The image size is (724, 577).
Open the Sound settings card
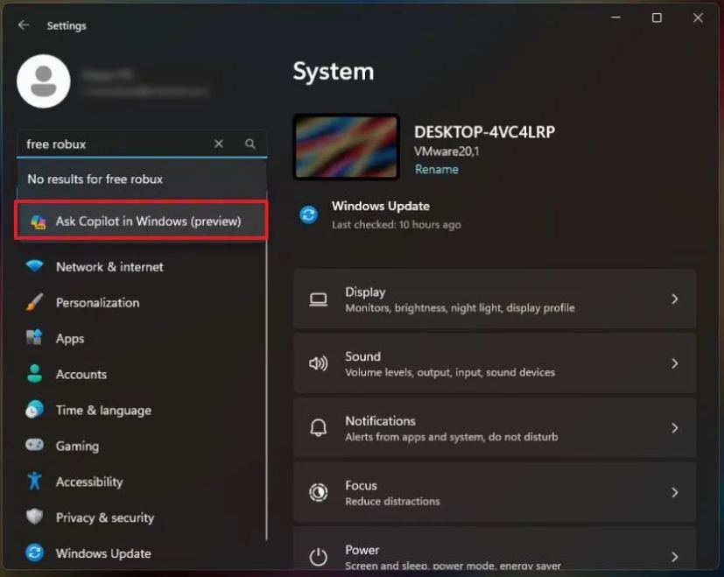point(495,363)
